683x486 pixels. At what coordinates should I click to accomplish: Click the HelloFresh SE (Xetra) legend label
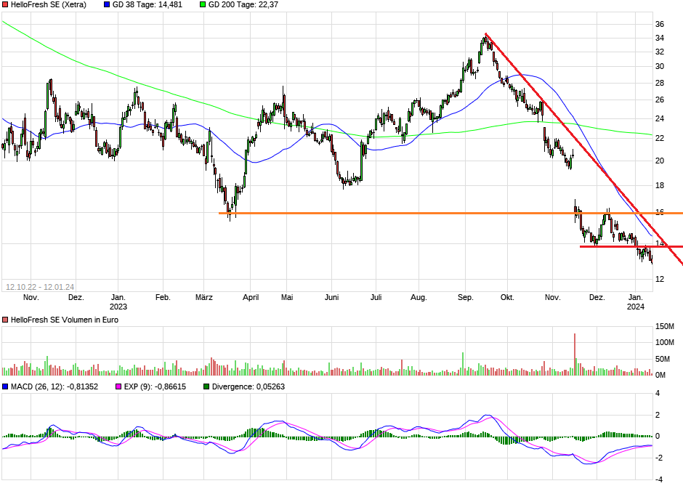[x=49, y=5]
